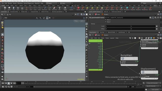This screenshot has width=162, height=91.
Task: Switch to the Material Palette tab
Action: point(111,32)
